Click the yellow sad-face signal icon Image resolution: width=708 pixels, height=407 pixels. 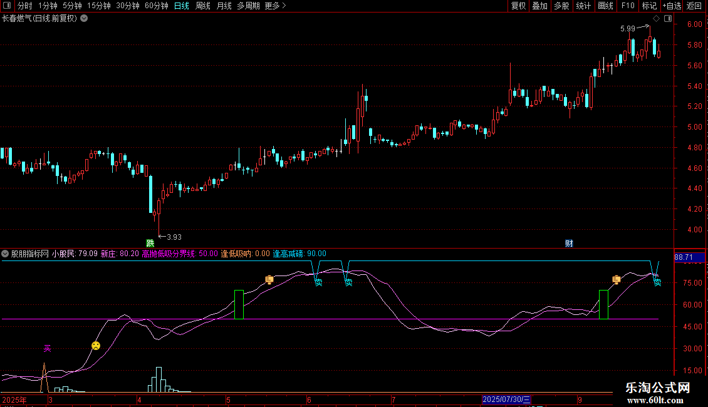click(96, 346)
